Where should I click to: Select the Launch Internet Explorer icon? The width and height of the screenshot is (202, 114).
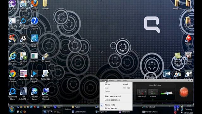tap(13, 58)
